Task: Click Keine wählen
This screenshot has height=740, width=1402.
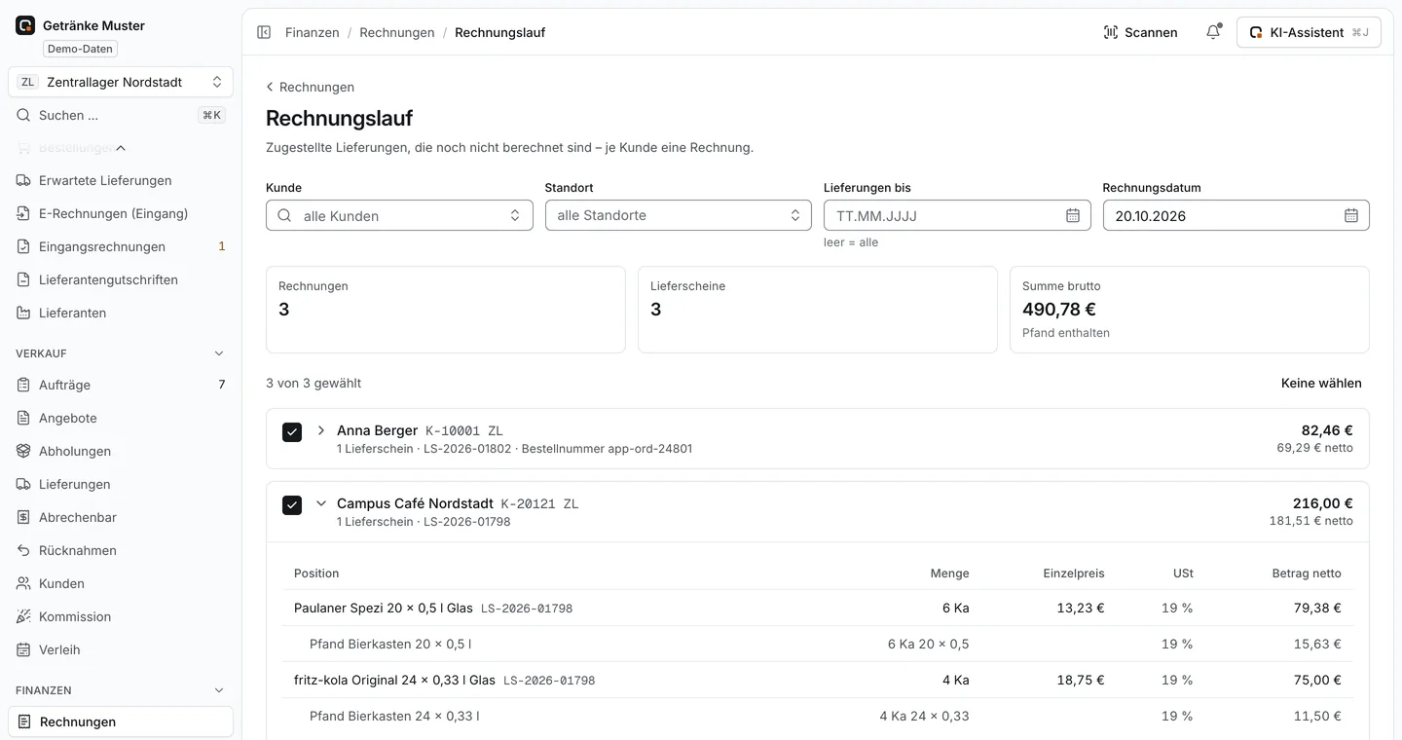Action: tap(1321, 383)
